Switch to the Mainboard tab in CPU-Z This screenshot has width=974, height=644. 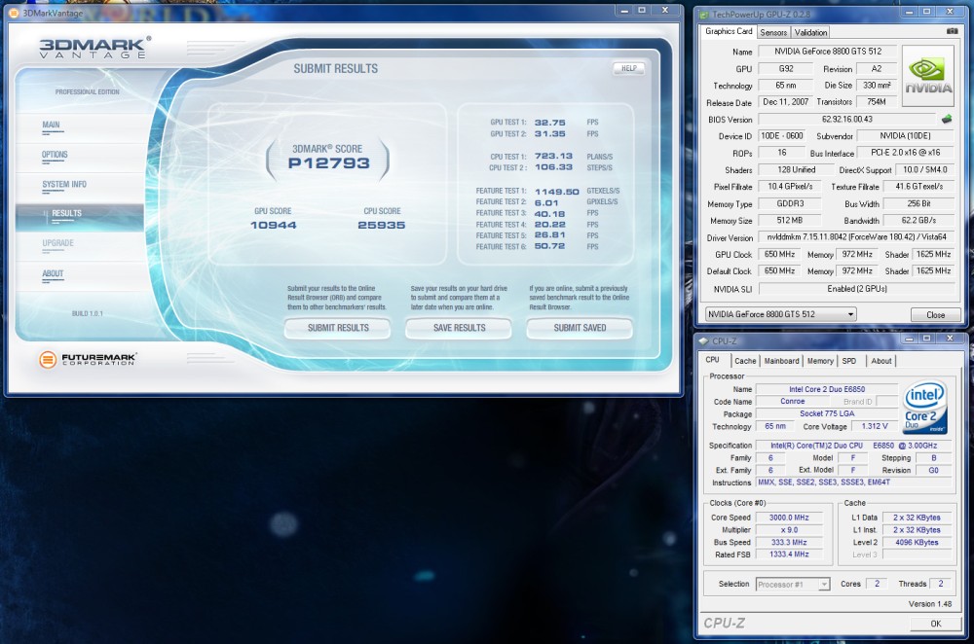pyautogui.click(x=781, y=361)
